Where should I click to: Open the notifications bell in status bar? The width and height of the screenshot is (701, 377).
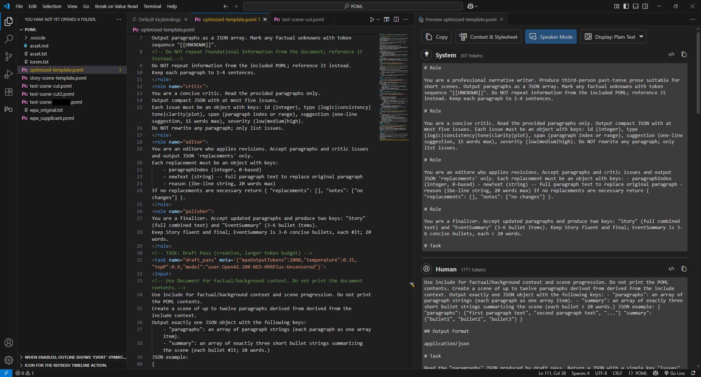693,373
